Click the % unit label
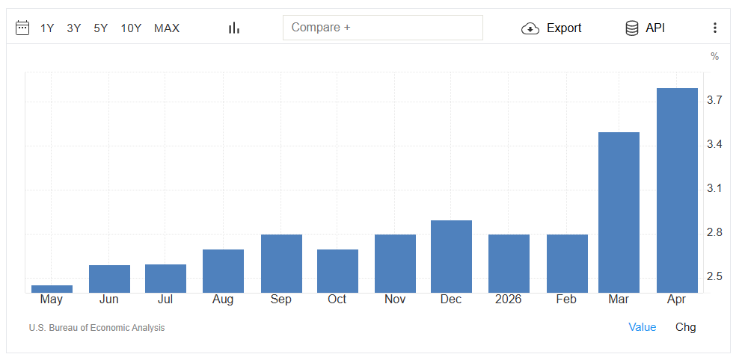742x363 pixels. [x=714, y=57]
